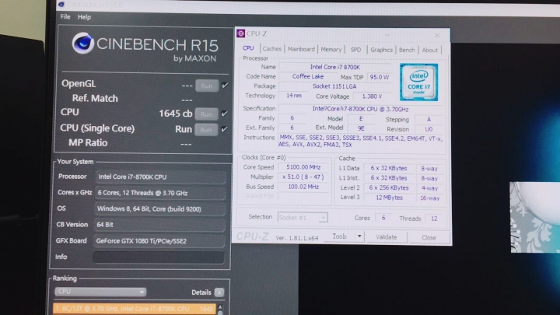Click the Level 2 6 x 256 KBytes value
Screen dimensions: 560x315
tap(389, 188)
